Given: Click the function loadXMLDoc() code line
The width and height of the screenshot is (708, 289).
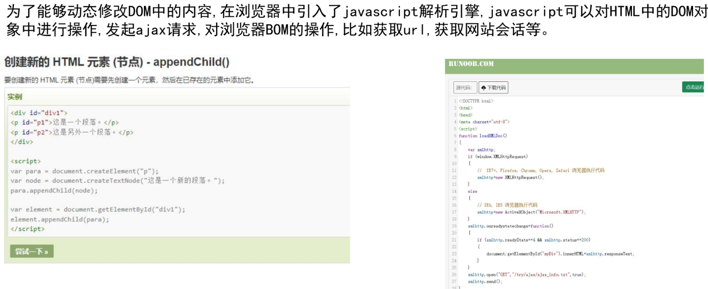Looking at the screenshot, I should pos(482,136).
